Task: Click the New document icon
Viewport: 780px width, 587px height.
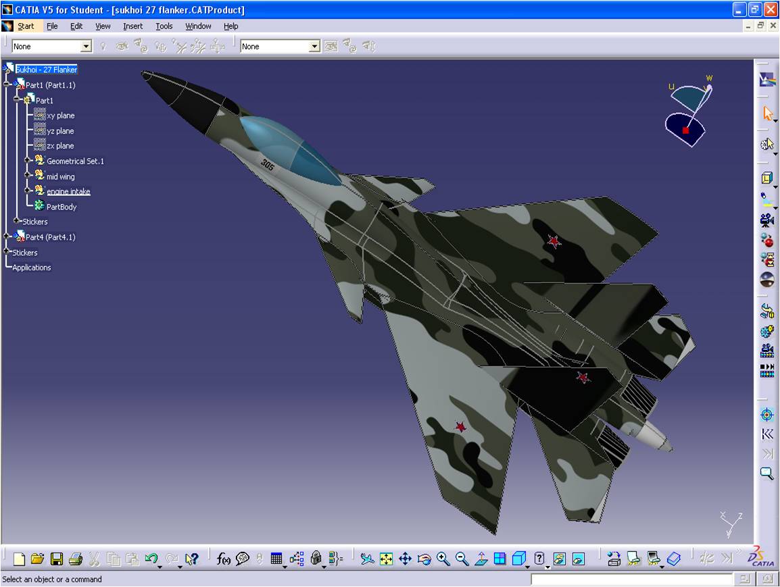Action: (x=19, y=559)
